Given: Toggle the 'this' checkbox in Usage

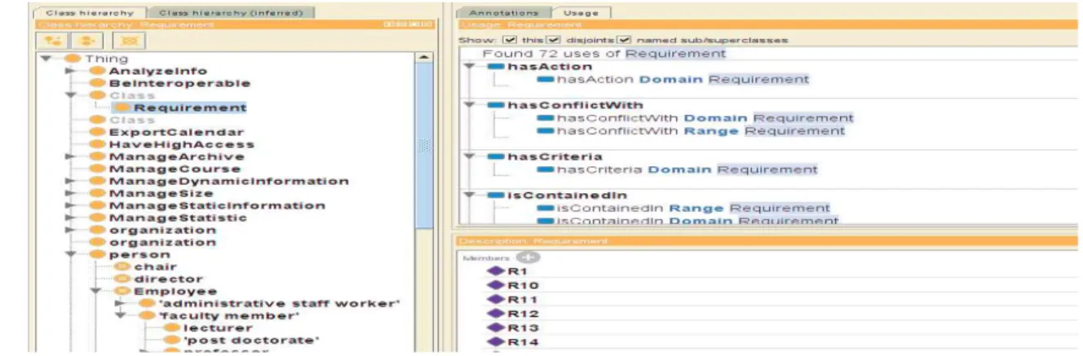Looking at the screenshot, I should click(x=510, y=39).
